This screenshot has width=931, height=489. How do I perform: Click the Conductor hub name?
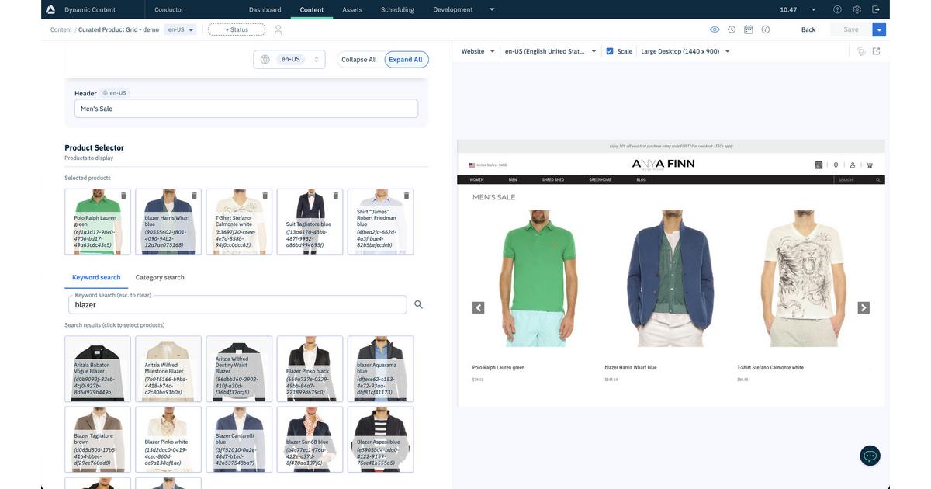click(169, 9)
